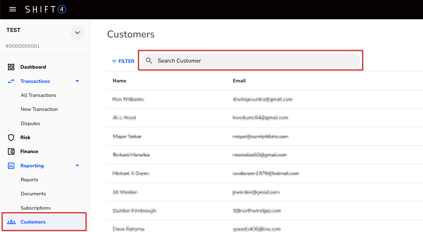
Task: Go to Disputes
Action: [30, 124]
